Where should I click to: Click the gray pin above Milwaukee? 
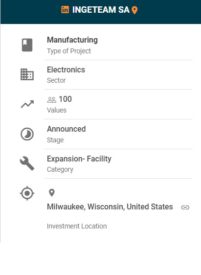point(52,193)
